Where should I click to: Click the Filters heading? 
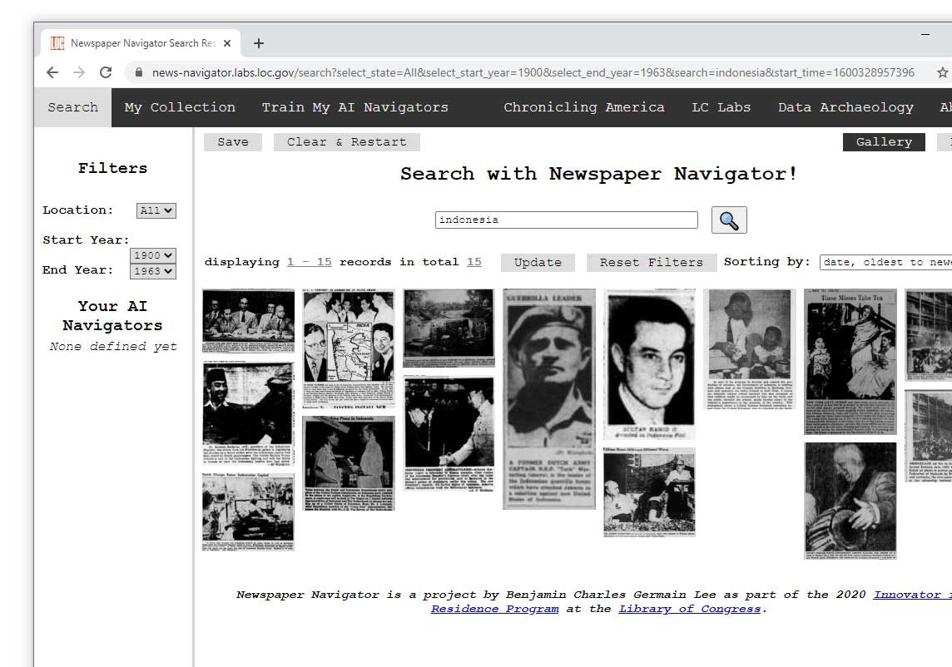[113, 168]
